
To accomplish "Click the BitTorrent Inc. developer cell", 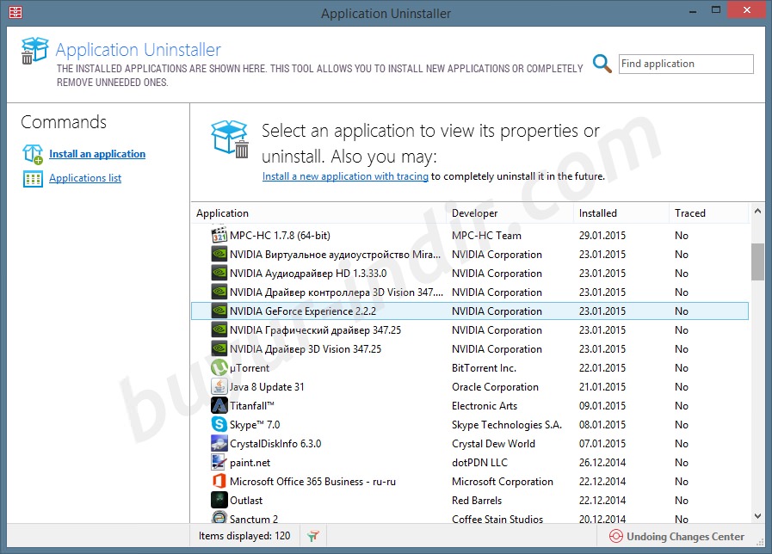I will [484, 368].
